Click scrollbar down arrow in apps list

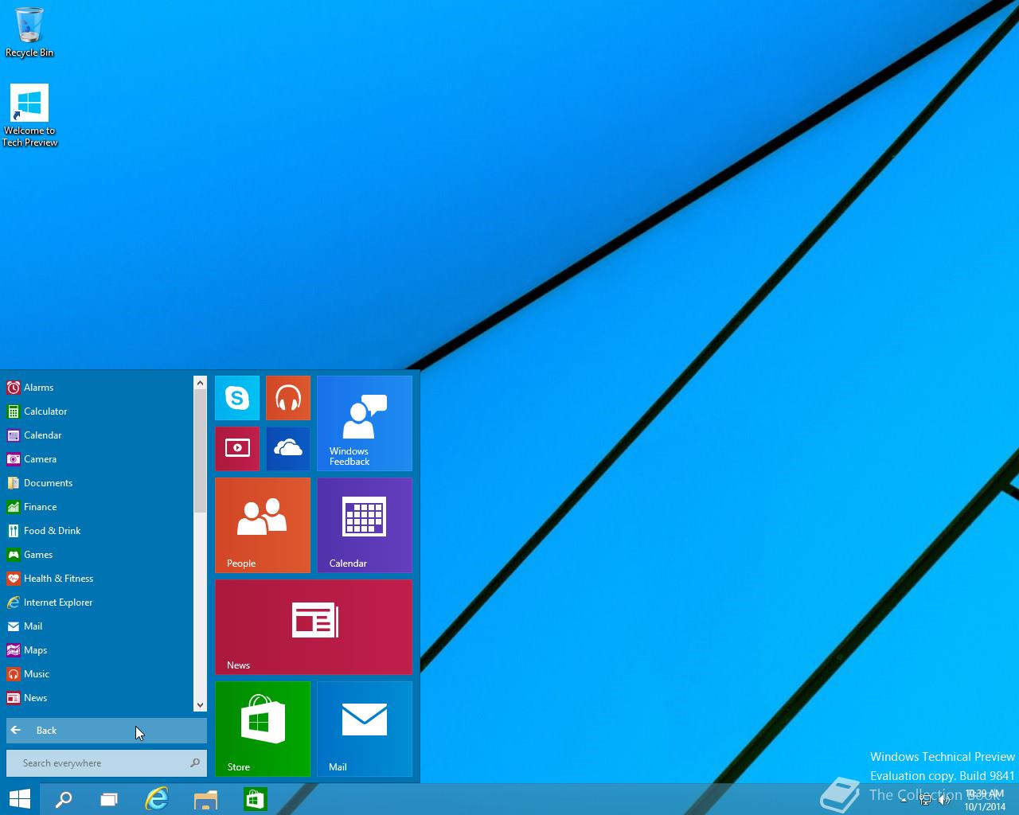click(200, 704)
